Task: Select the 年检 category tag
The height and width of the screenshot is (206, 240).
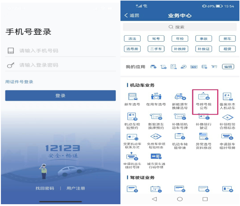Action: tap(180, 39)
